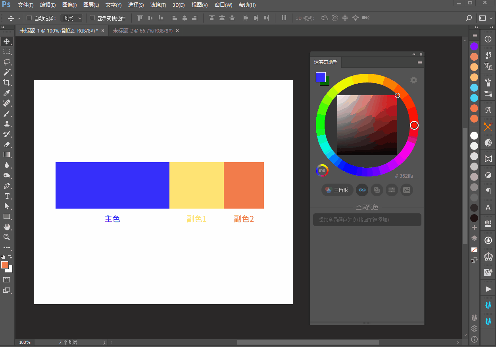Image resolution: width=496 pixels, height=347 pixels.
Task: Open the 图层 auto-select dropdown
Action: tap(72, 18)
